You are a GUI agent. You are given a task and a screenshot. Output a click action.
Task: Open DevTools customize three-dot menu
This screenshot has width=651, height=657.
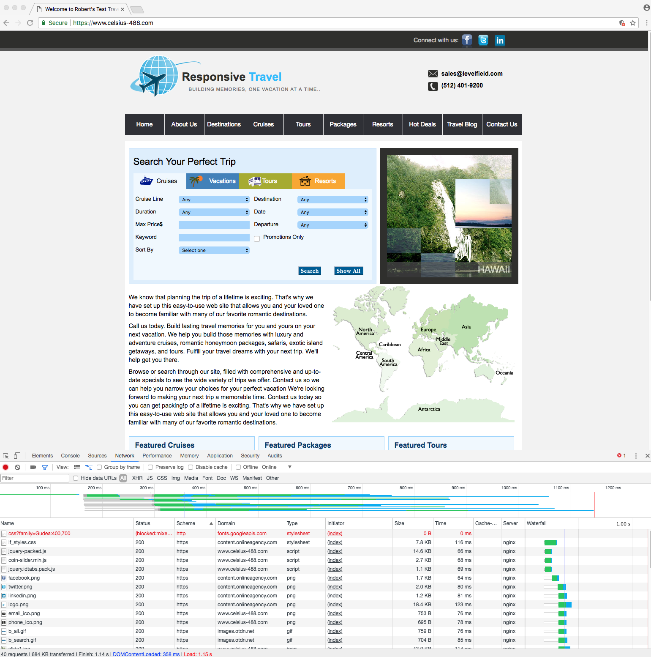point(636,456)
